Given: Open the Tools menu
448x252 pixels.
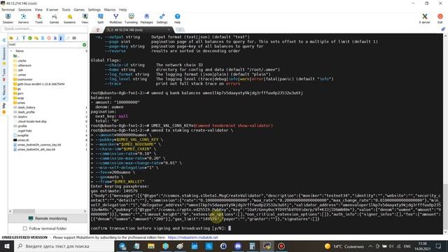Looking at the screenshot, I should click(x=66, y=9).
